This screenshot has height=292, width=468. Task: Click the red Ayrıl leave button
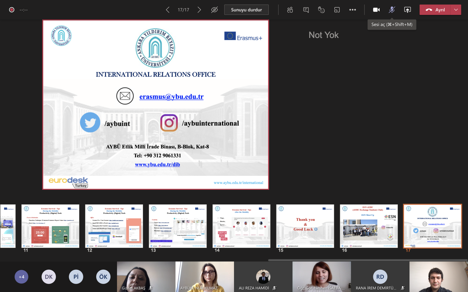point(435,10)
